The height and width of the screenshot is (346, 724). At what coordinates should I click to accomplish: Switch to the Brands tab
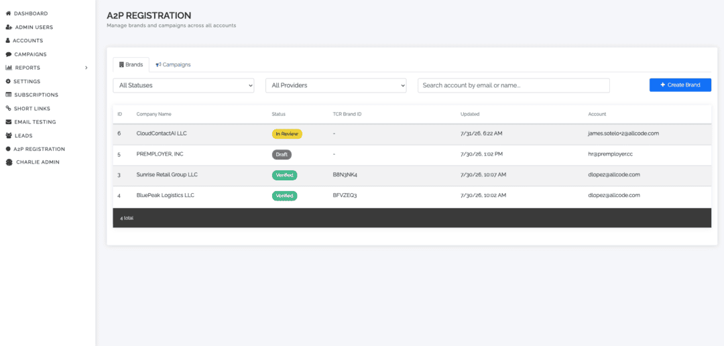pyautogui.click(x=131, y=64)
